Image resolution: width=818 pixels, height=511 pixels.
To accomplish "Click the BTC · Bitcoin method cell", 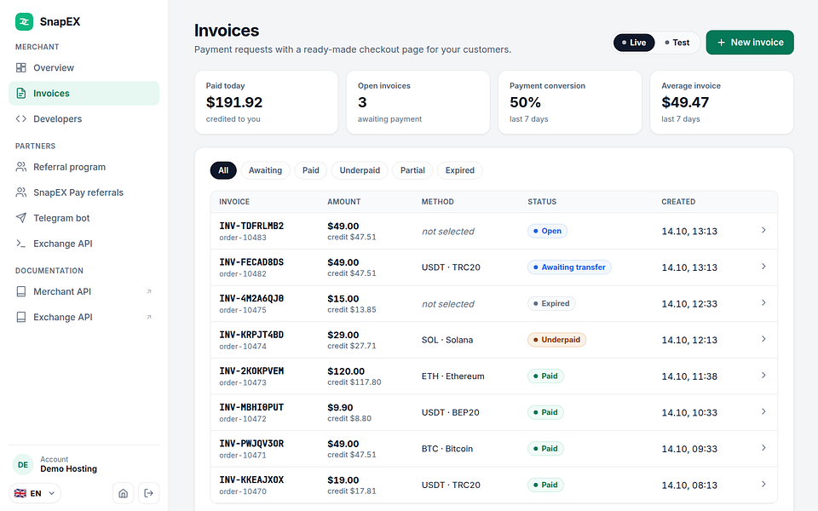I will coord(447,449).
